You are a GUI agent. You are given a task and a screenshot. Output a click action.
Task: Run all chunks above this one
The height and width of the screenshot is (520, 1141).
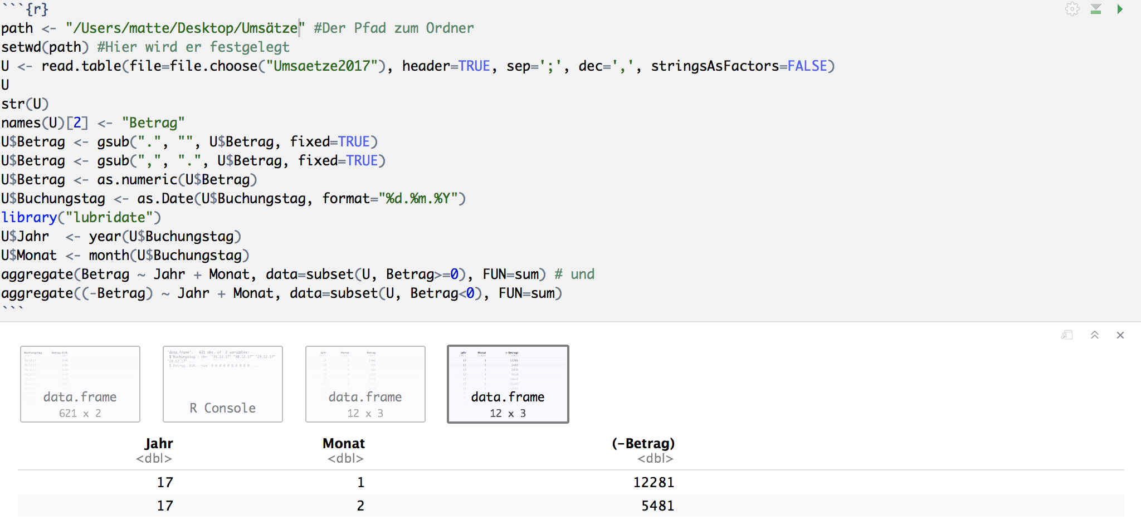point(1096,9)
